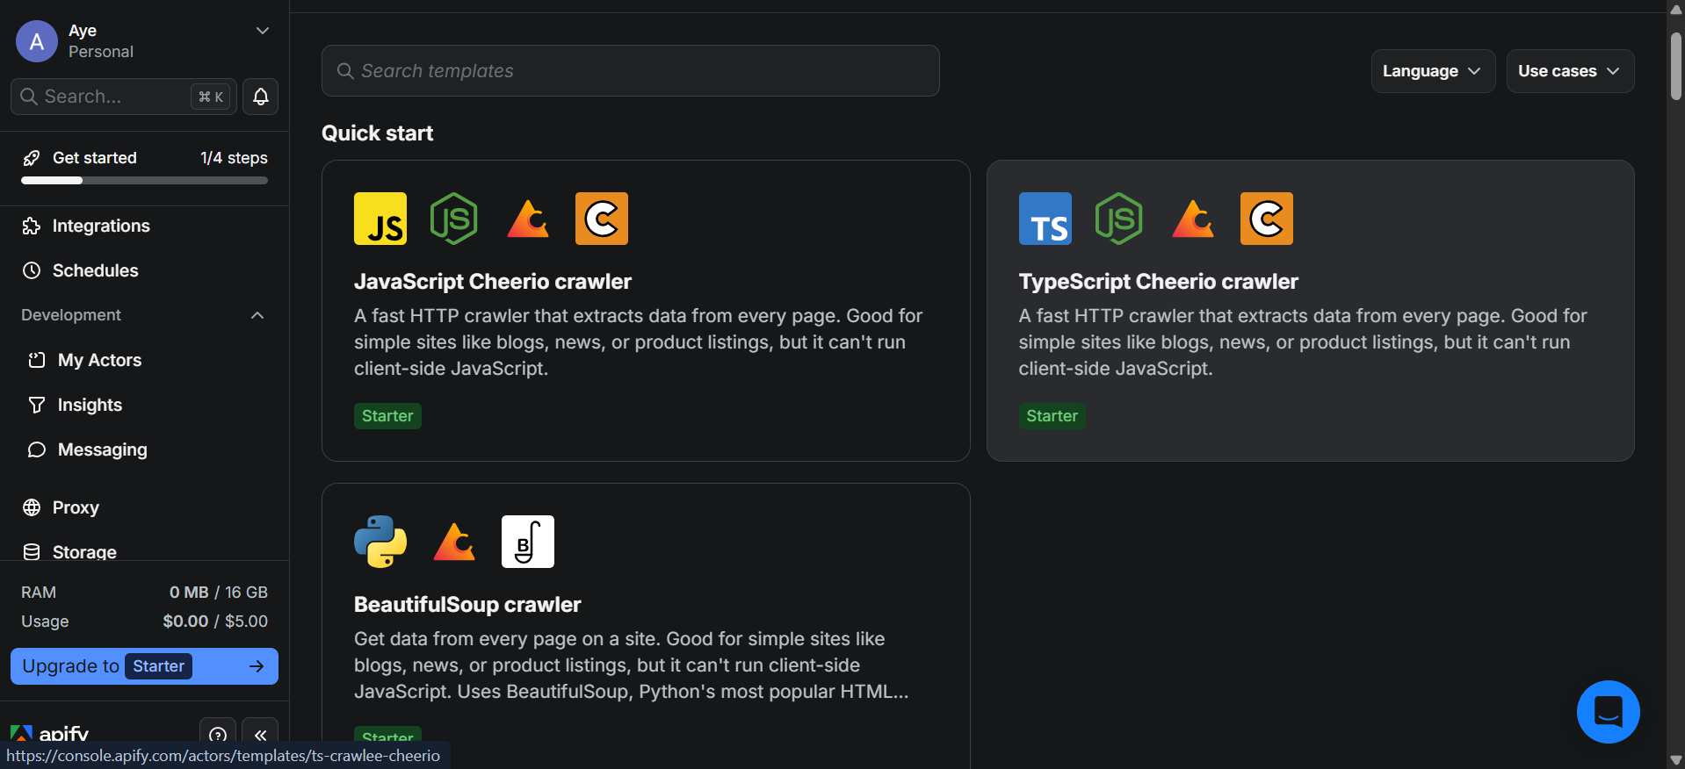Click the Insights funnel icon
Screen dimensions: 1685x769
(x=36, y=405)
